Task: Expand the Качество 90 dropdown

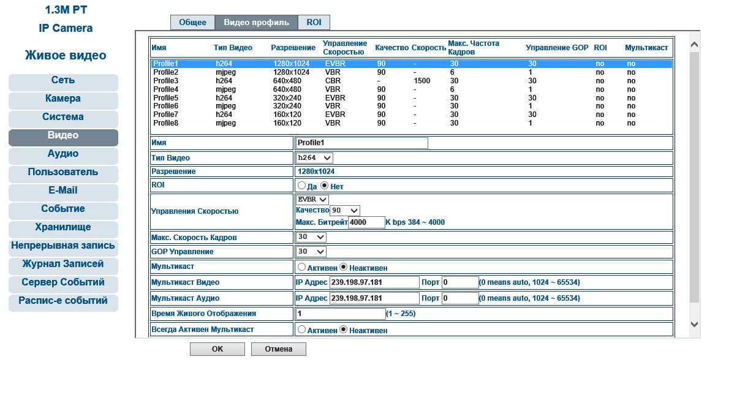Action: [x=345, y=210]
